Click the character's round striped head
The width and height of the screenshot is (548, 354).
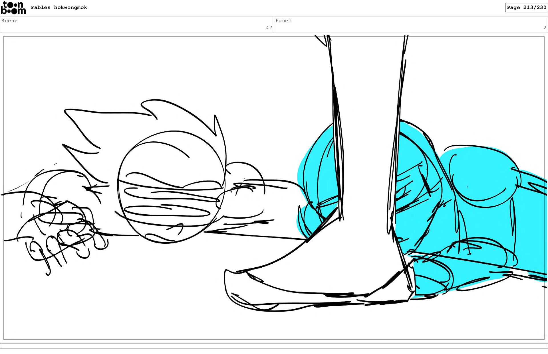pos(171,187)
